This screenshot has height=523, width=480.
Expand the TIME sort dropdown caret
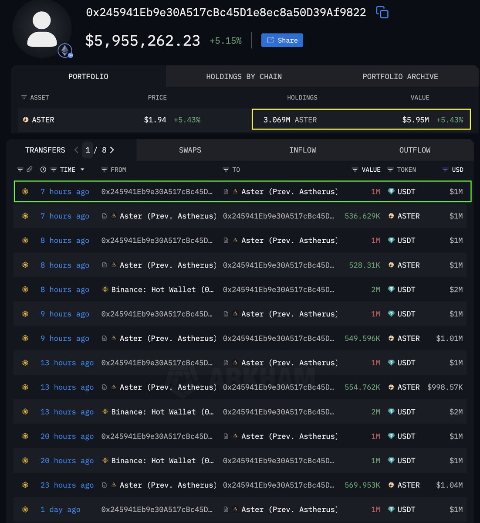(x=82, y=170)
